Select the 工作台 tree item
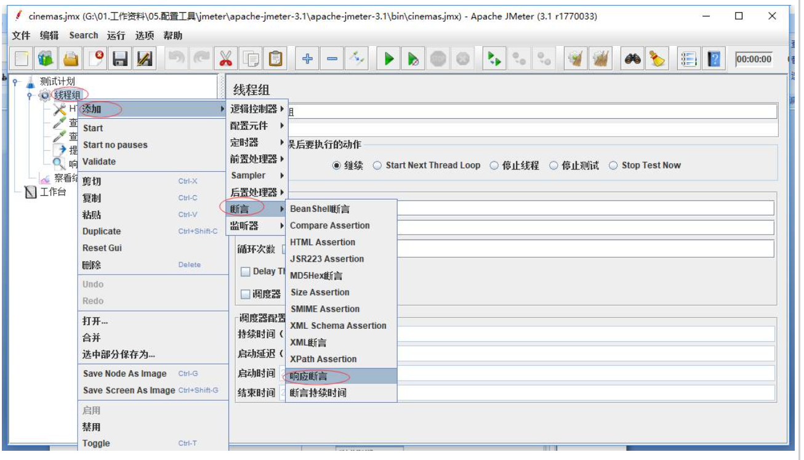Screen dimensions: 804x460 click(53, 192)
